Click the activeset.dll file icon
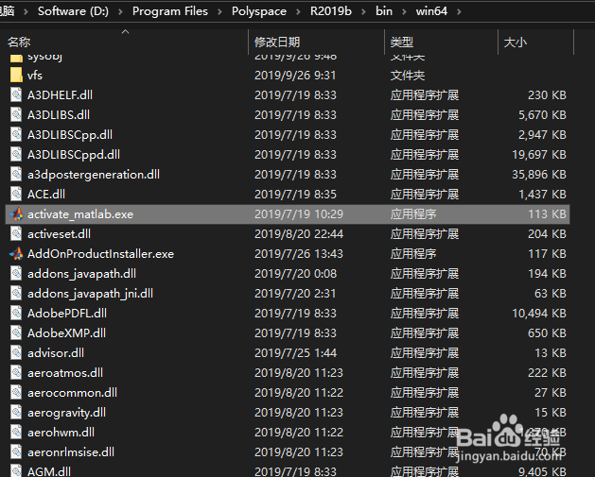The image size is (595, 477). [16, 233]
